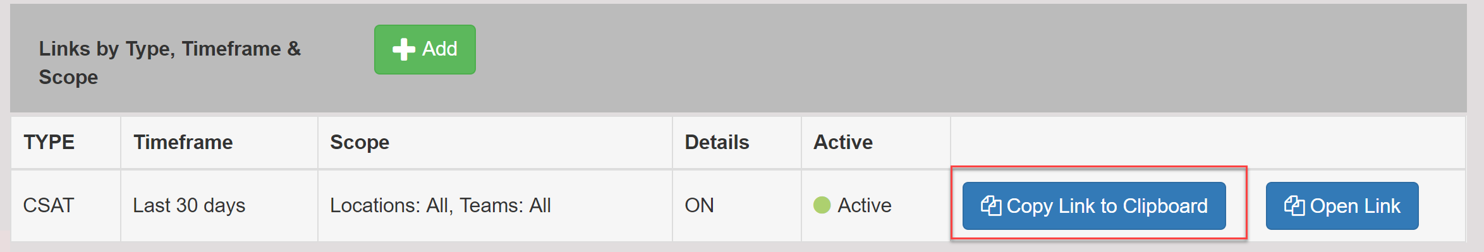Click the Open Link button
The height and width of the screenshot is (252, 1484).
(x=1342, y=206)
